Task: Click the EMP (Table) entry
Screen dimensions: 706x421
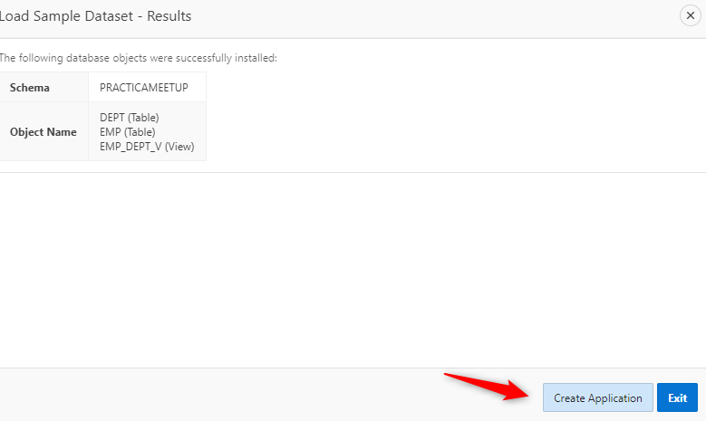Action: pyautogui.click(x=128, y=132)
